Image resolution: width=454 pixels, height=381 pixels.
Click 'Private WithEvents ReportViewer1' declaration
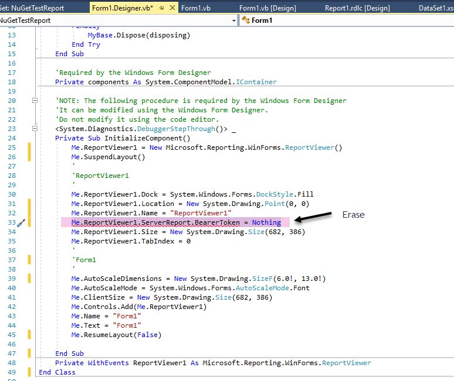[213, 363]
